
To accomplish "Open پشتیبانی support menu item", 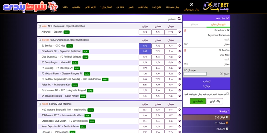I will point(76,7).
